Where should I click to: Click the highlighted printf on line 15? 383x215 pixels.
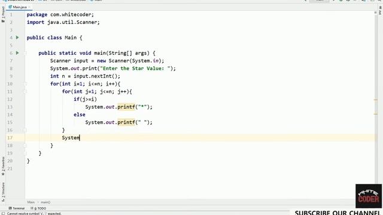click(126, 122)
